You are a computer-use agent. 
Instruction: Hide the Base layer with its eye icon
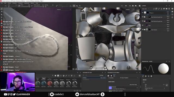point(142,25)
